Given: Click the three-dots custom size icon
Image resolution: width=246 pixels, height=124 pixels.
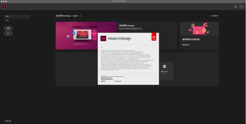Looking at the screenshot, I should click(x=164, y=66).
